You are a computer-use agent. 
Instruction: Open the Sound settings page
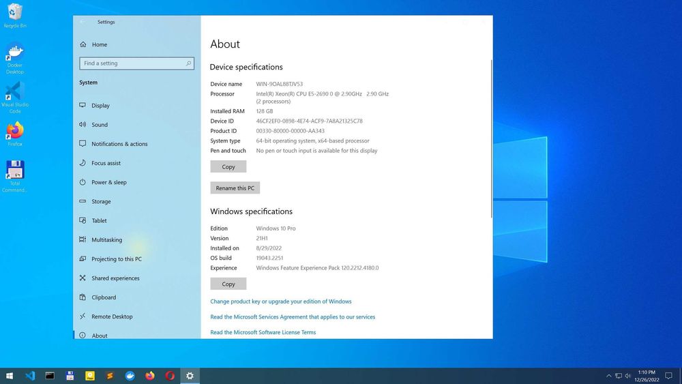100,124
